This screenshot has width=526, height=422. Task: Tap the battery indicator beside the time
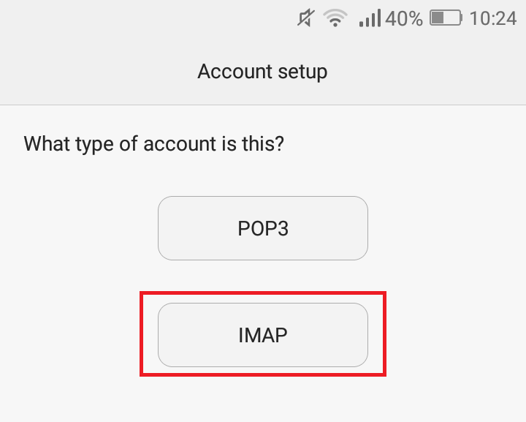click(x=446, y=18)
